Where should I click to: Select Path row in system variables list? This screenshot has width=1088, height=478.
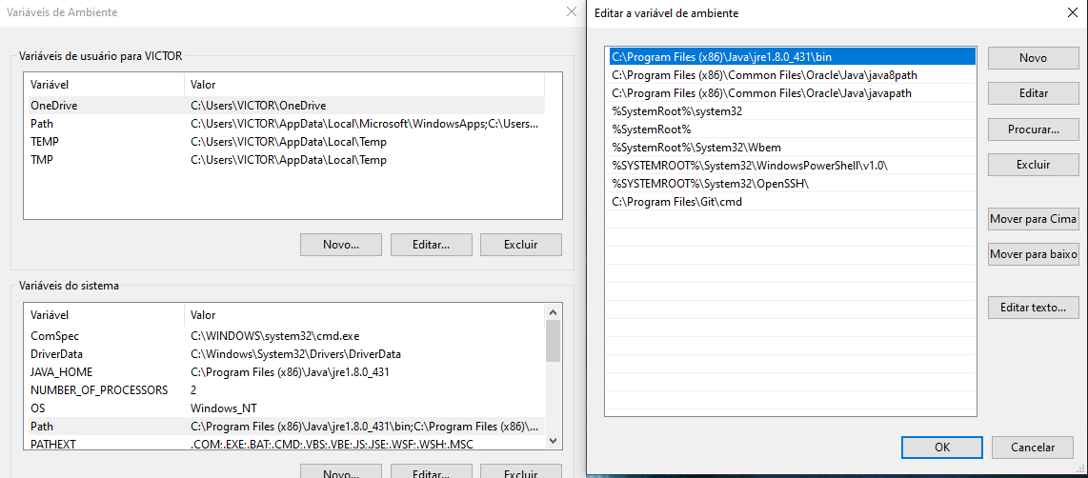tap(285, 426)
